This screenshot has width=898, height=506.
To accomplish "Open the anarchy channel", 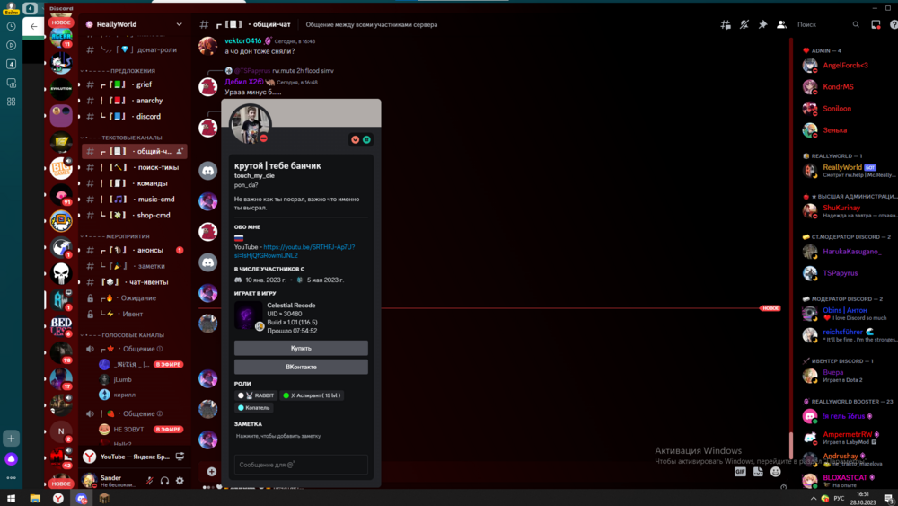I will coord(135,101).
